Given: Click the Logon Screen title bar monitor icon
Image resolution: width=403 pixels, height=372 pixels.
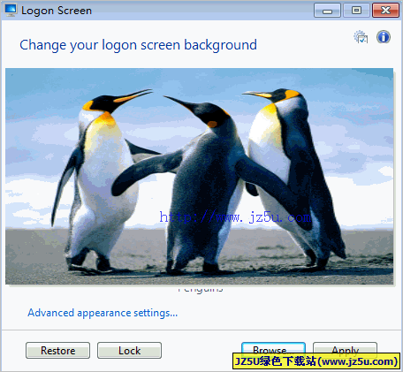Looking at the screenshot, I should coord(11,11).
